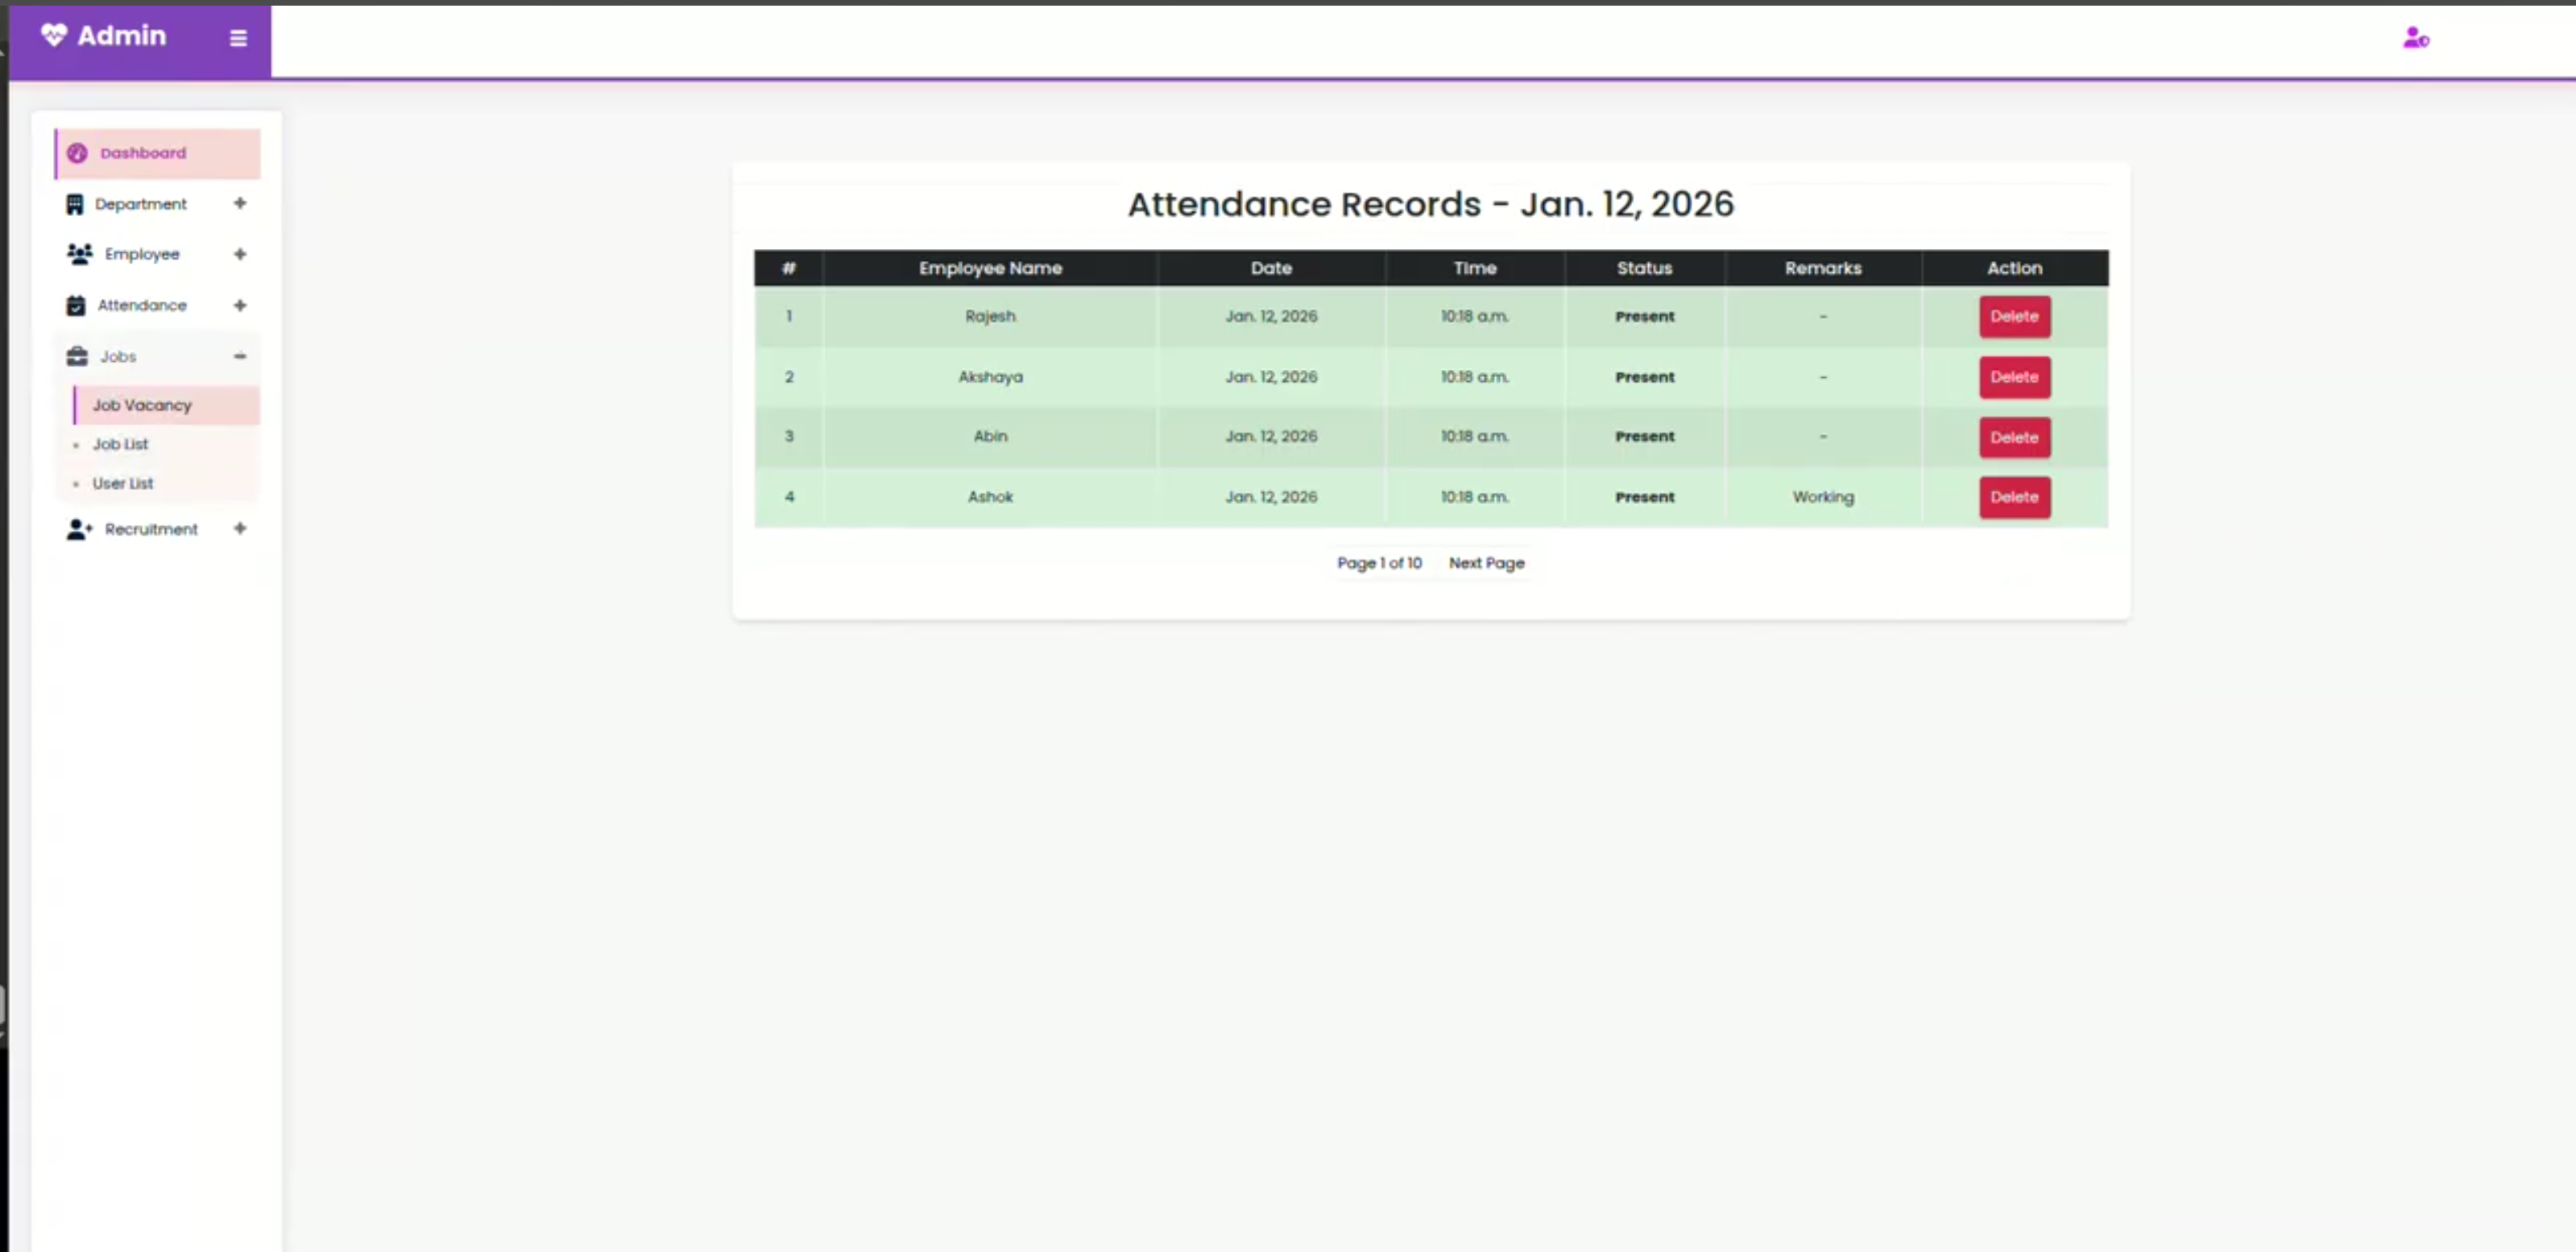Image resolution: width=2576 pixels, height=1252 pixels.
Task: Click the Jobs briefcase icon
Action: tap(77, 356)
